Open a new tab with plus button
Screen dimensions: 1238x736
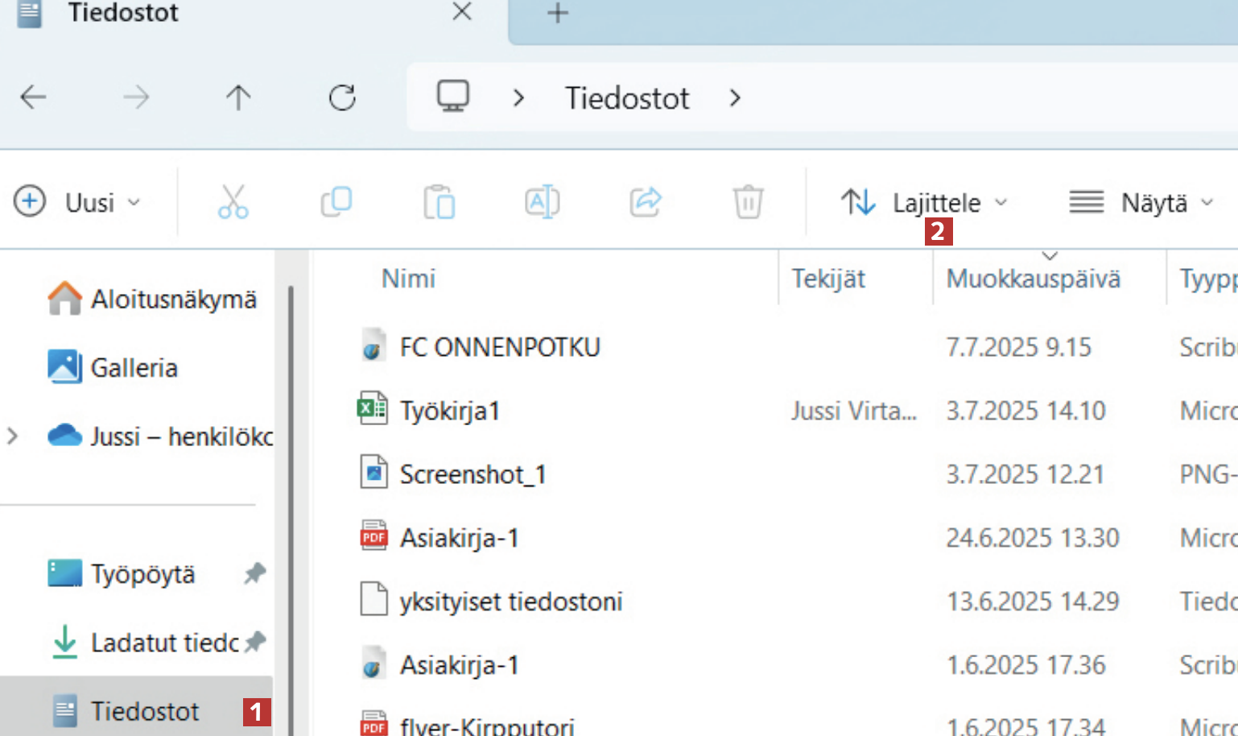point(558,13)
